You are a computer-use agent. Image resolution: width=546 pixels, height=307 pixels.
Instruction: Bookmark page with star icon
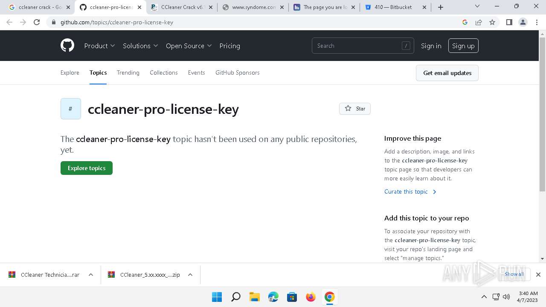pyautogui.click(x=492, y=22)
